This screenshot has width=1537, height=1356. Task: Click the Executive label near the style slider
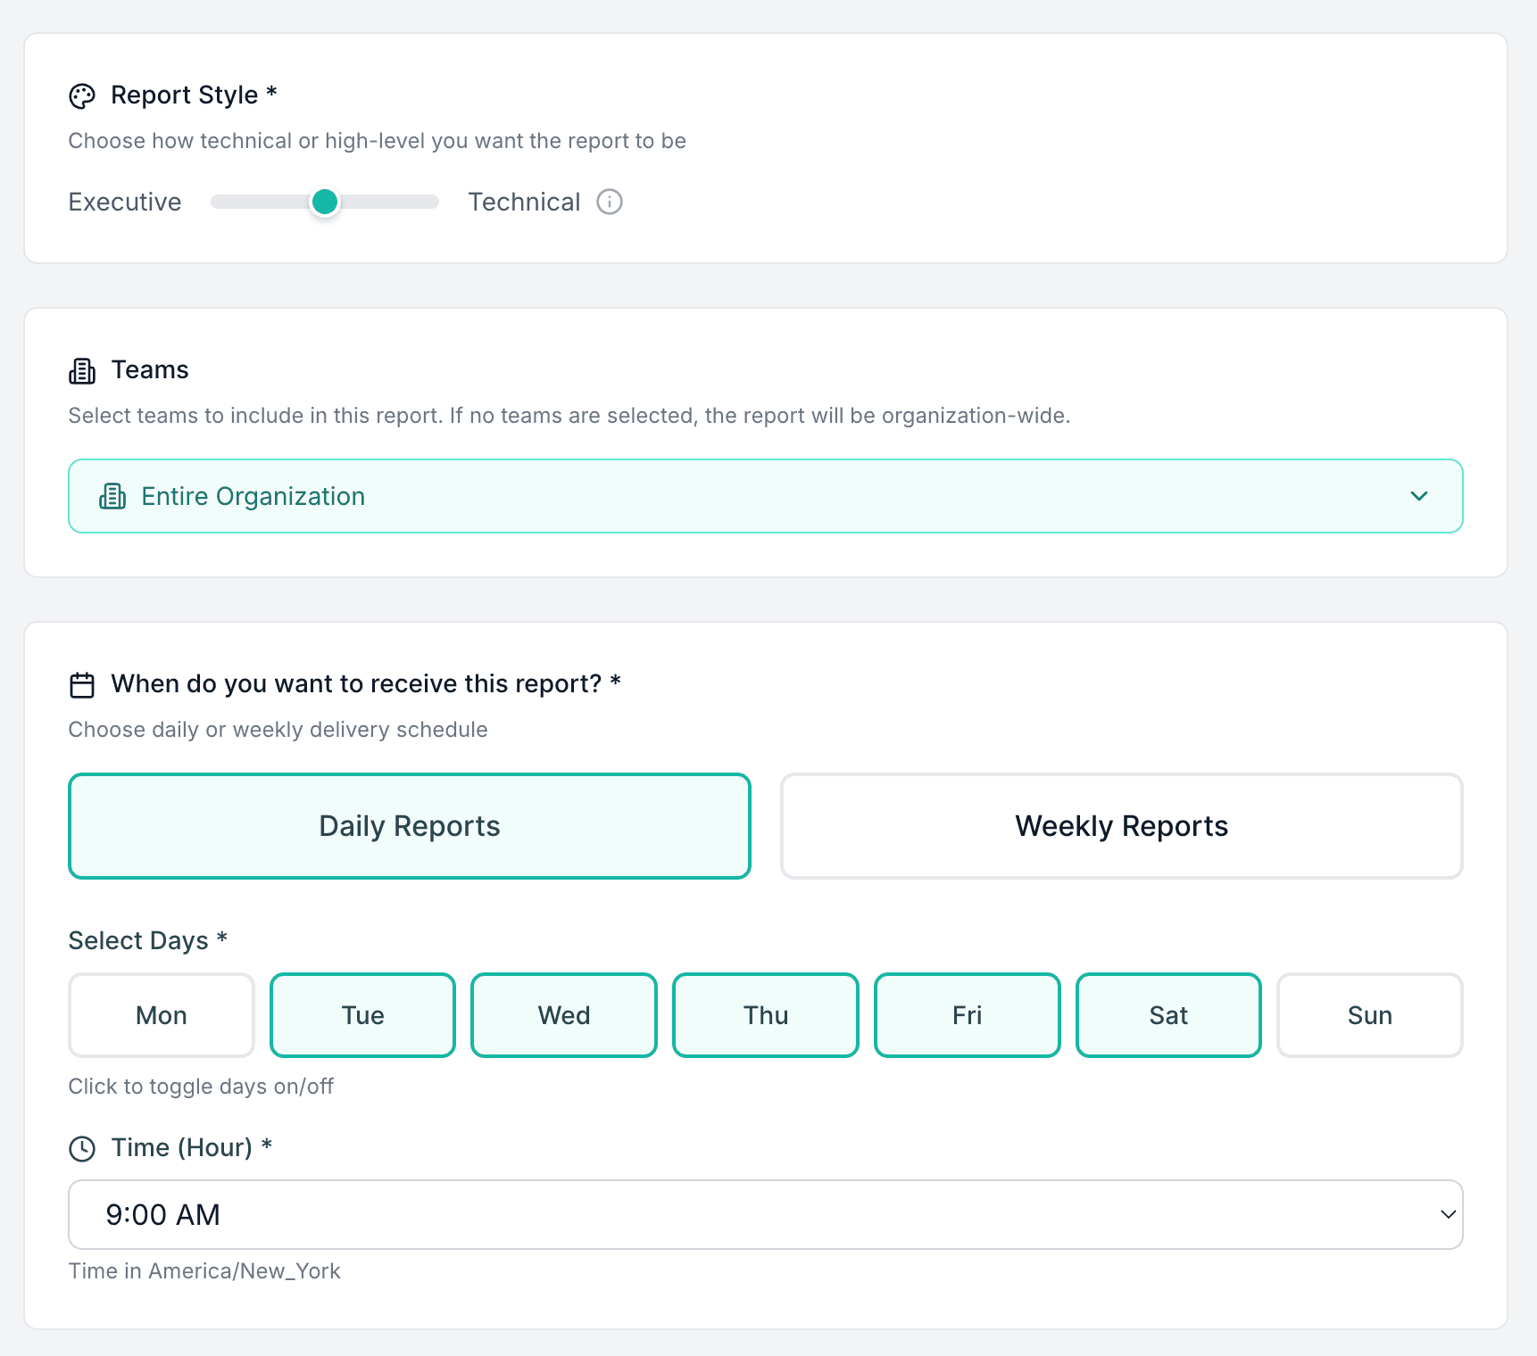(x=124, y=202)
